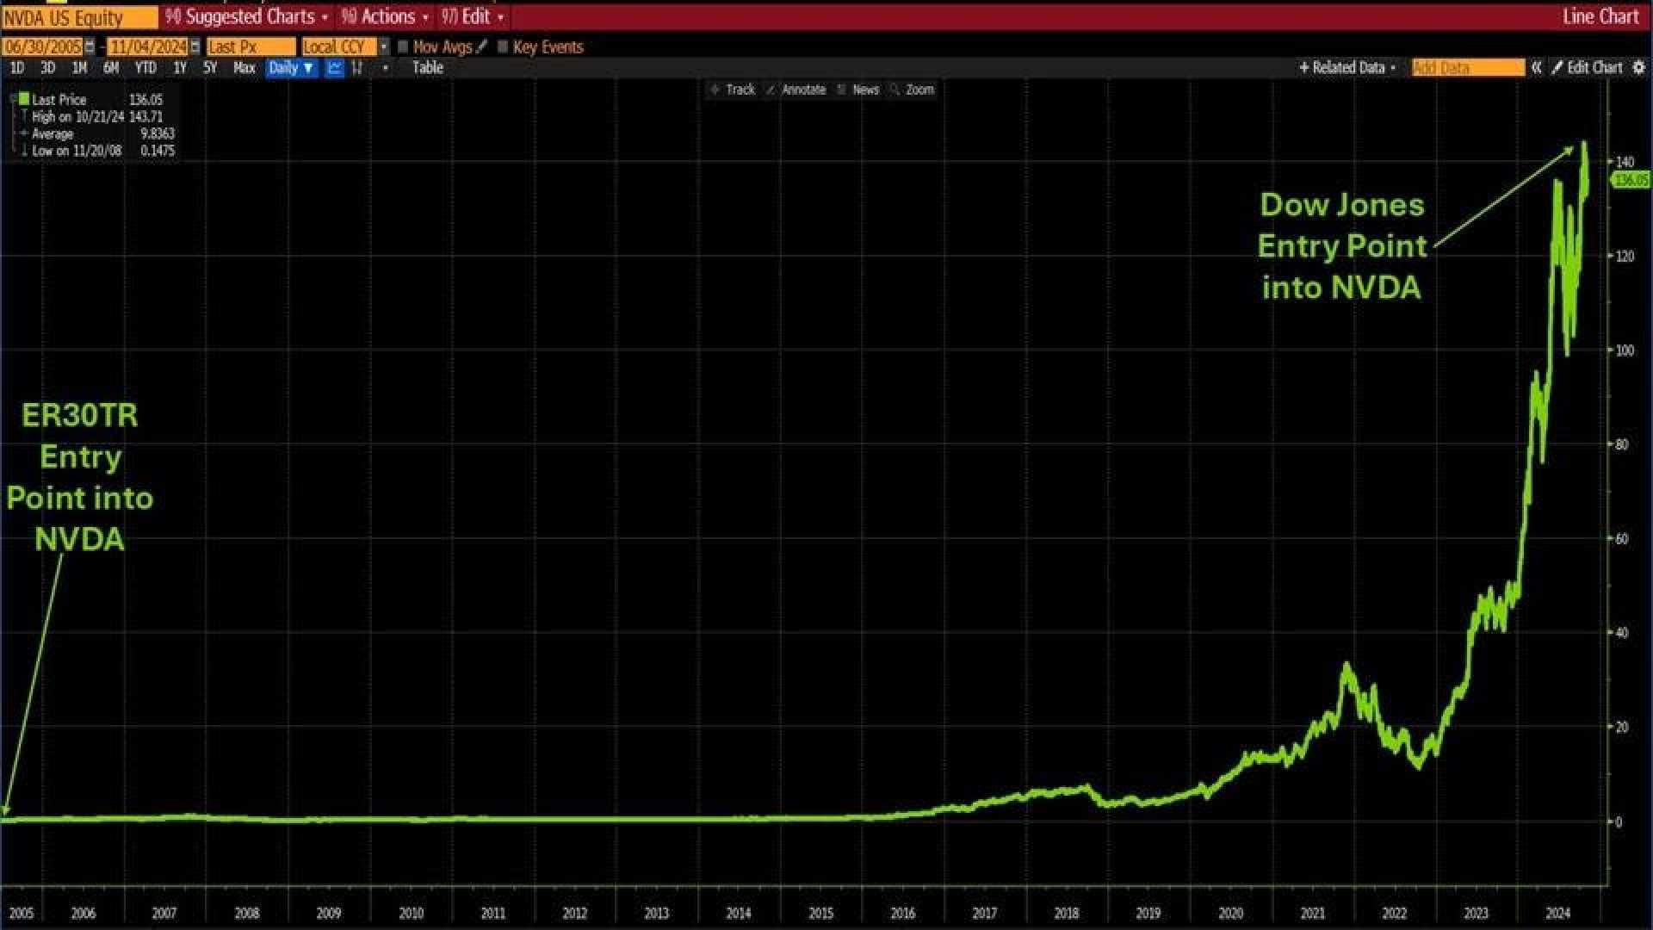Enable the Mov Avgs checkbox
The width and height of the screenshot is (1653, 930).
403,46
